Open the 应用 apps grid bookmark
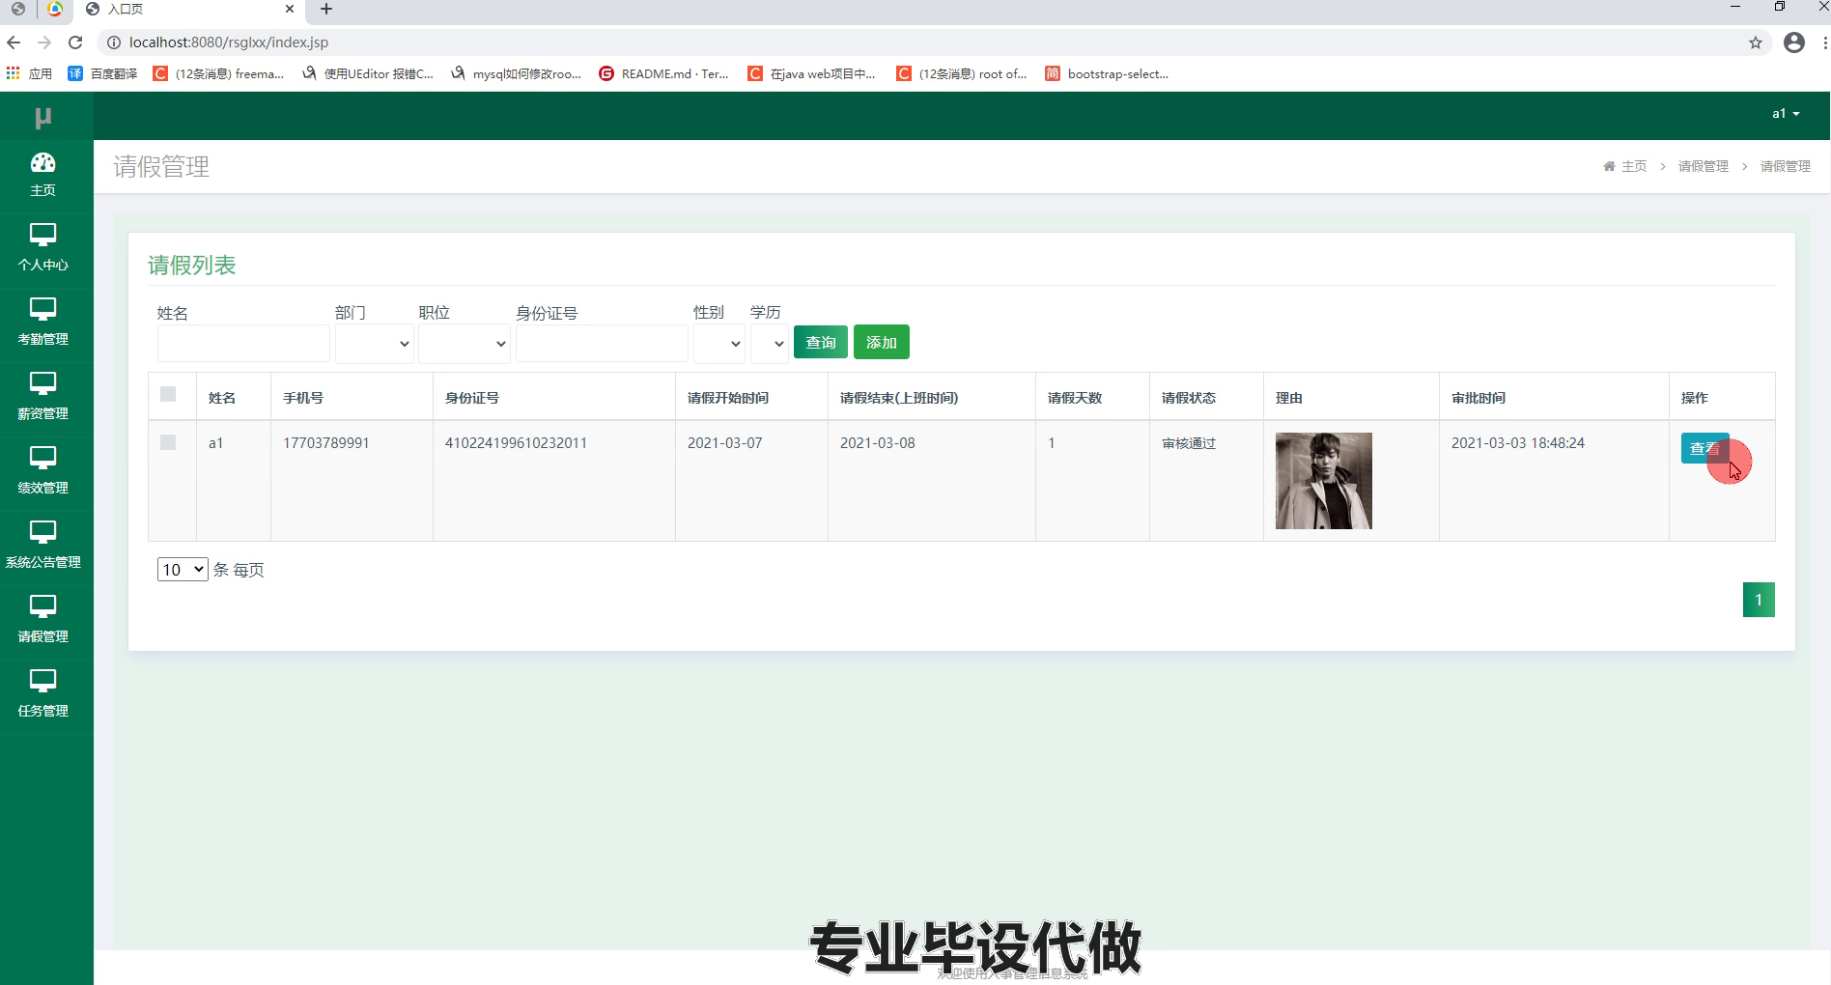 pos(29,73)
